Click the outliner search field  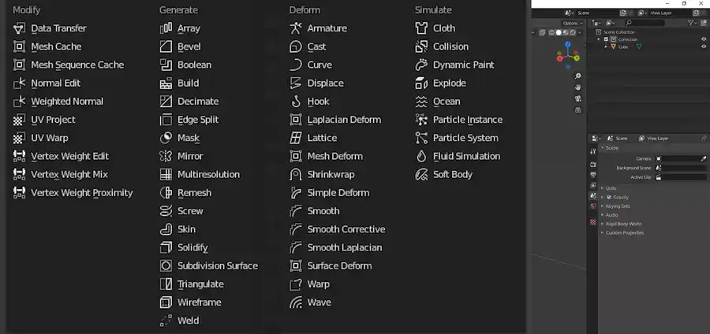(x=645, y=23)
